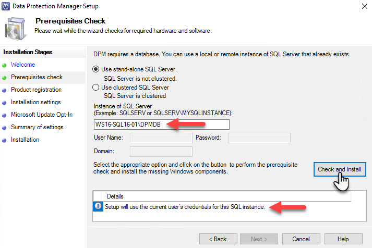Viewport: 372px width, 248px height.
Task: Cancel the DPM setup wizard
Action: 301,239
